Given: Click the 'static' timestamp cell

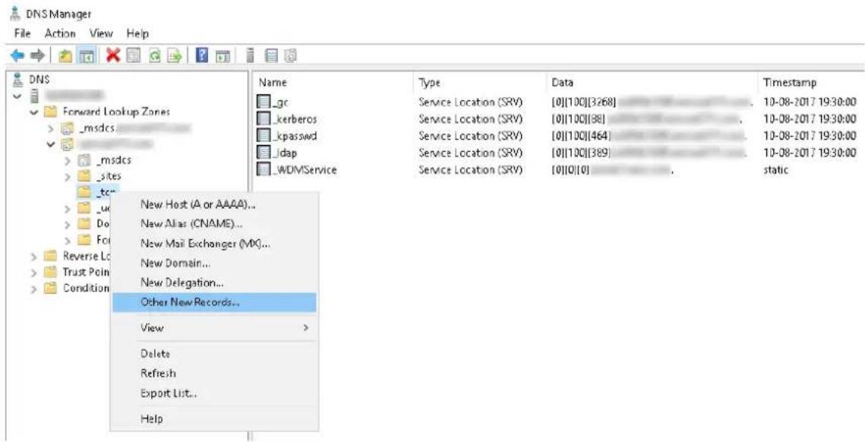Looking at the screenshot, I should [775, 170].
